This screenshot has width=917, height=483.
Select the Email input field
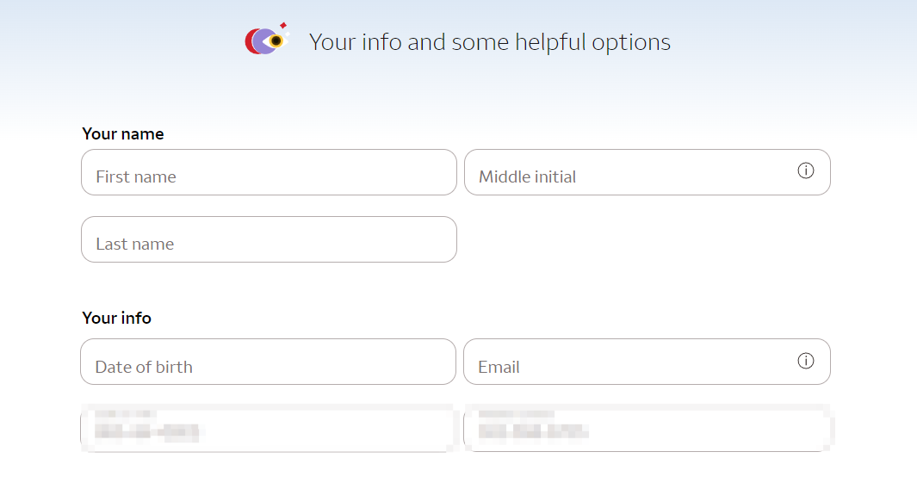coord(647,362)
